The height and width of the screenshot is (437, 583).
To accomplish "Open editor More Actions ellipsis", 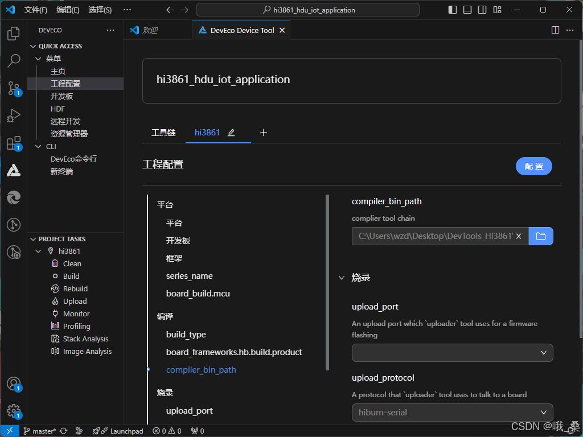I will click(570, 30).
